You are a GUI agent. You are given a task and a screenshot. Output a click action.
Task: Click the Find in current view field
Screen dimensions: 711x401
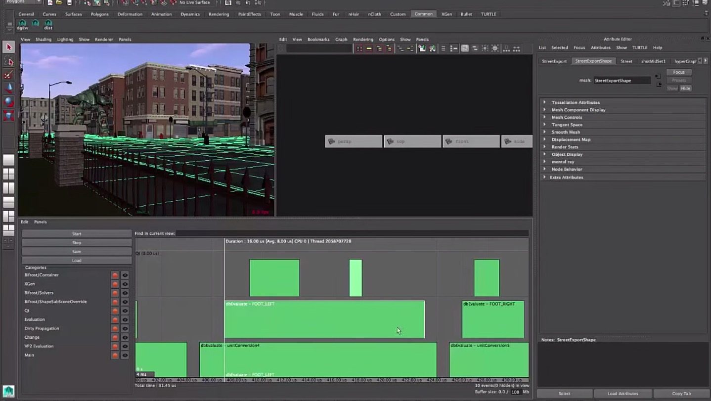click(x=352, y=233)
